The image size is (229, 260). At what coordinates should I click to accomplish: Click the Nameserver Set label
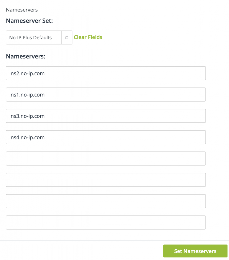[x=30, y=21]
